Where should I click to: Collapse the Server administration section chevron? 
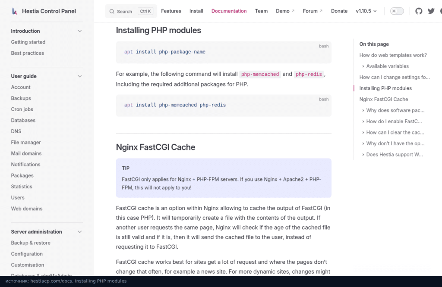tap(80, 232)
